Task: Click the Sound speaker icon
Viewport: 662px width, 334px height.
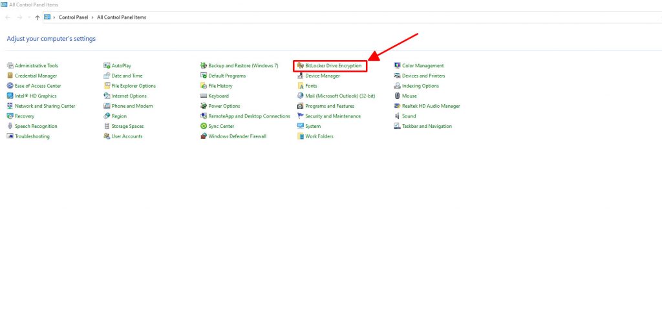Action: [397, 116]
